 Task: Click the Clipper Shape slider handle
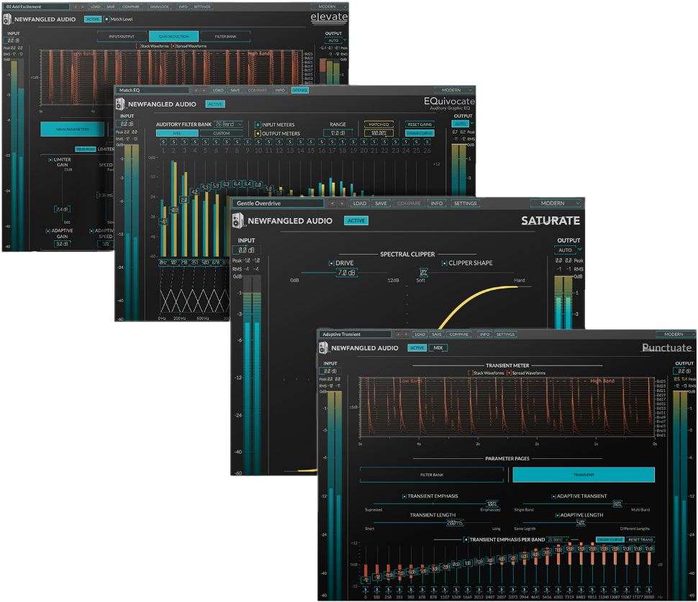424,273
